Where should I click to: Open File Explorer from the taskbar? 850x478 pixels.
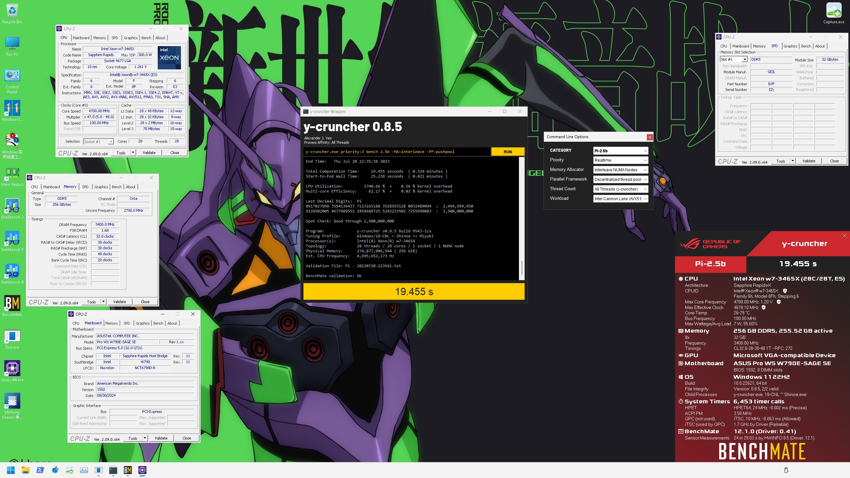(26, 470)
